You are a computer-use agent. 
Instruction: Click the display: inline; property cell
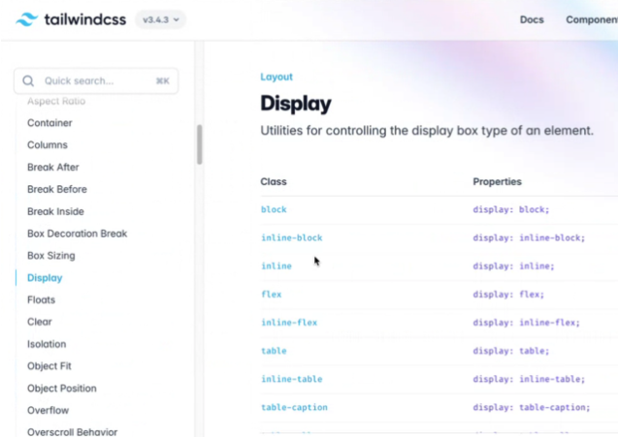click(x=513, y=266)
